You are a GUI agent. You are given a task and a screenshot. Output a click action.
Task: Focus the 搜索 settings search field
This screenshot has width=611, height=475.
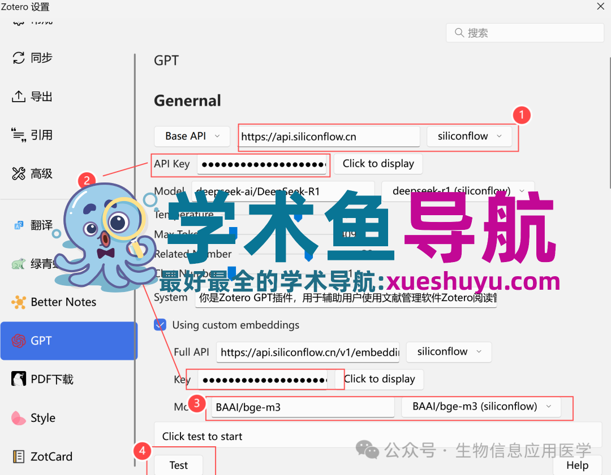click(525, 33)
